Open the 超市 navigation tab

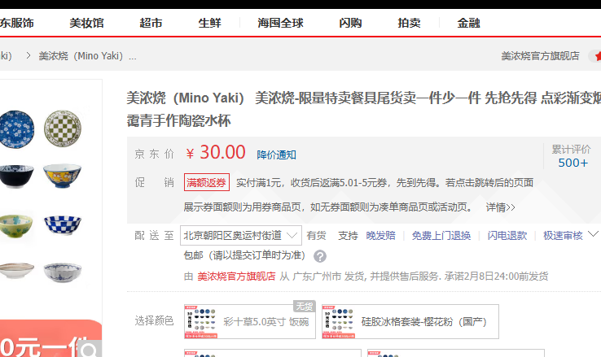[151, 23]
